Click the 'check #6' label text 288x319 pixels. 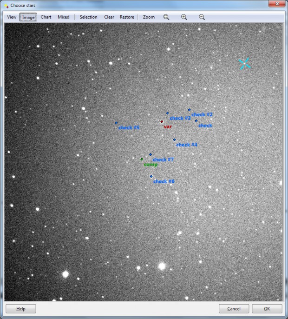[164, 181]
